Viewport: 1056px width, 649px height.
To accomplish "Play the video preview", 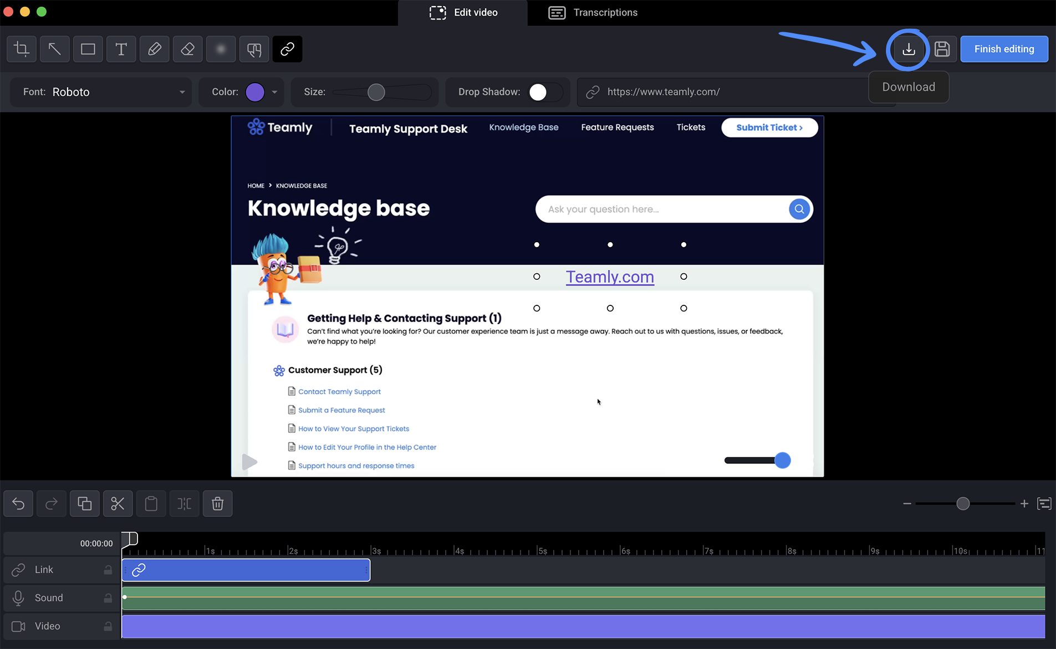I will (x=249, y=462).
